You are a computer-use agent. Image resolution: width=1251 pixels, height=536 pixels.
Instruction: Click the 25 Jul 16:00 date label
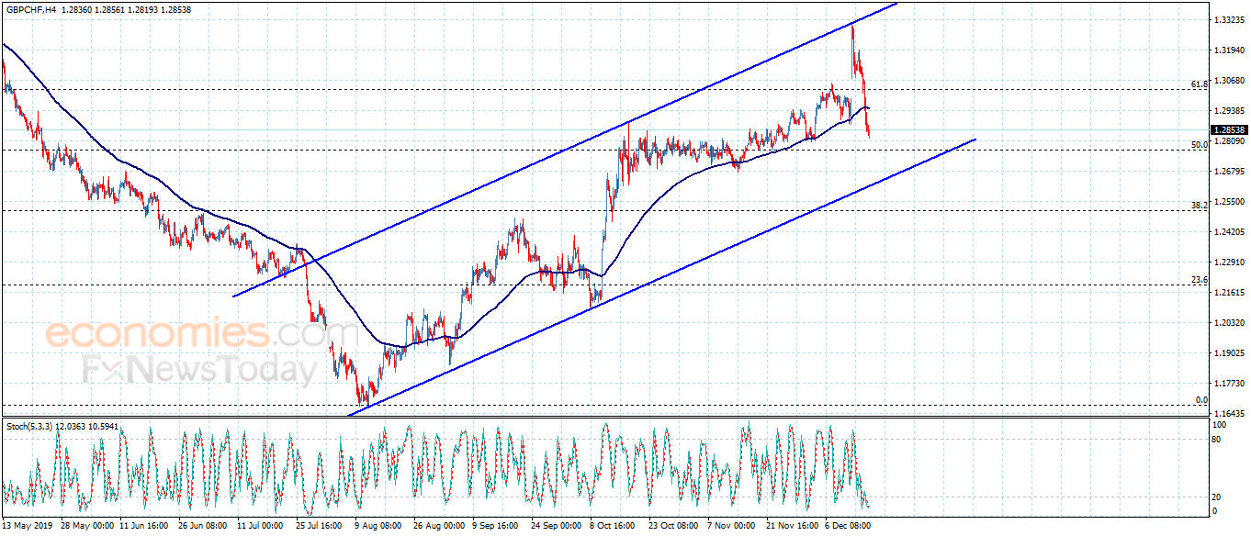coord(320,526)
